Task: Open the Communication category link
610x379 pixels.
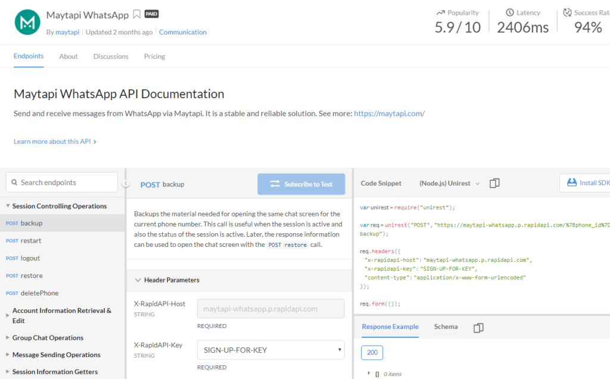Action: tap(182, 32)
